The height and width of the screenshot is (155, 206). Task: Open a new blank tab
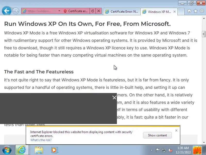click(x=181, y=12)
